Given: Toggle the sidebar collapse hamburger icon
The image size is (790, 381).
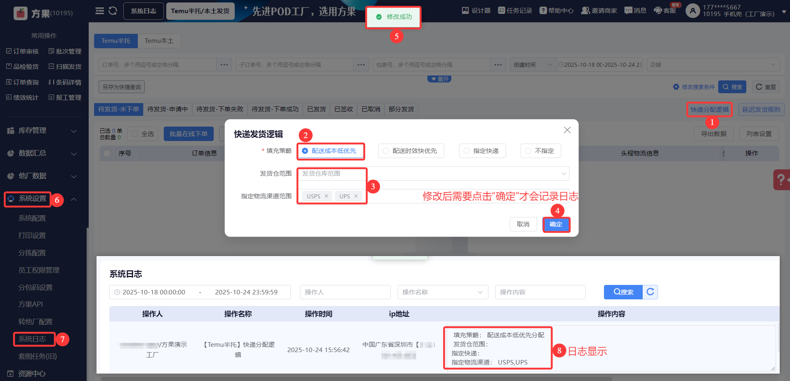Looking at the screenshot, I should point(99,11).
